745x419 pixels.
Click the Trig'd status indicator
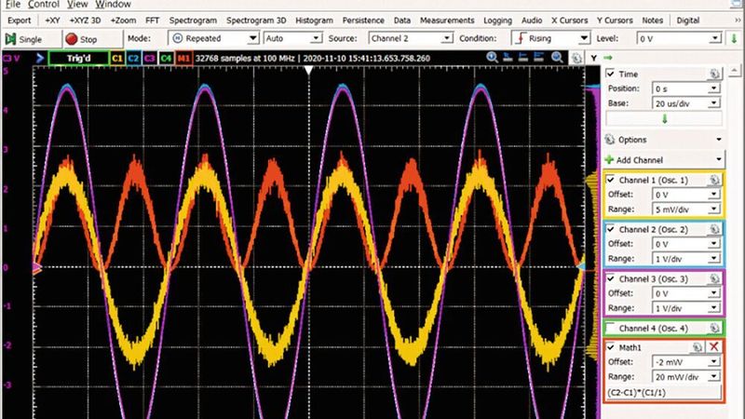tap(78, 59)
